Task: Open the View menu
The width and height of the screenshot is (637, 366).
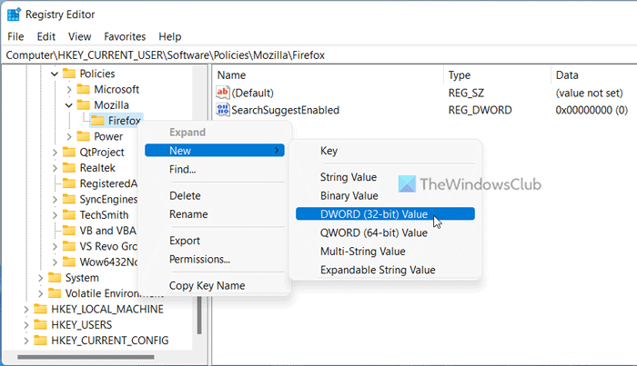Action: 80,36
